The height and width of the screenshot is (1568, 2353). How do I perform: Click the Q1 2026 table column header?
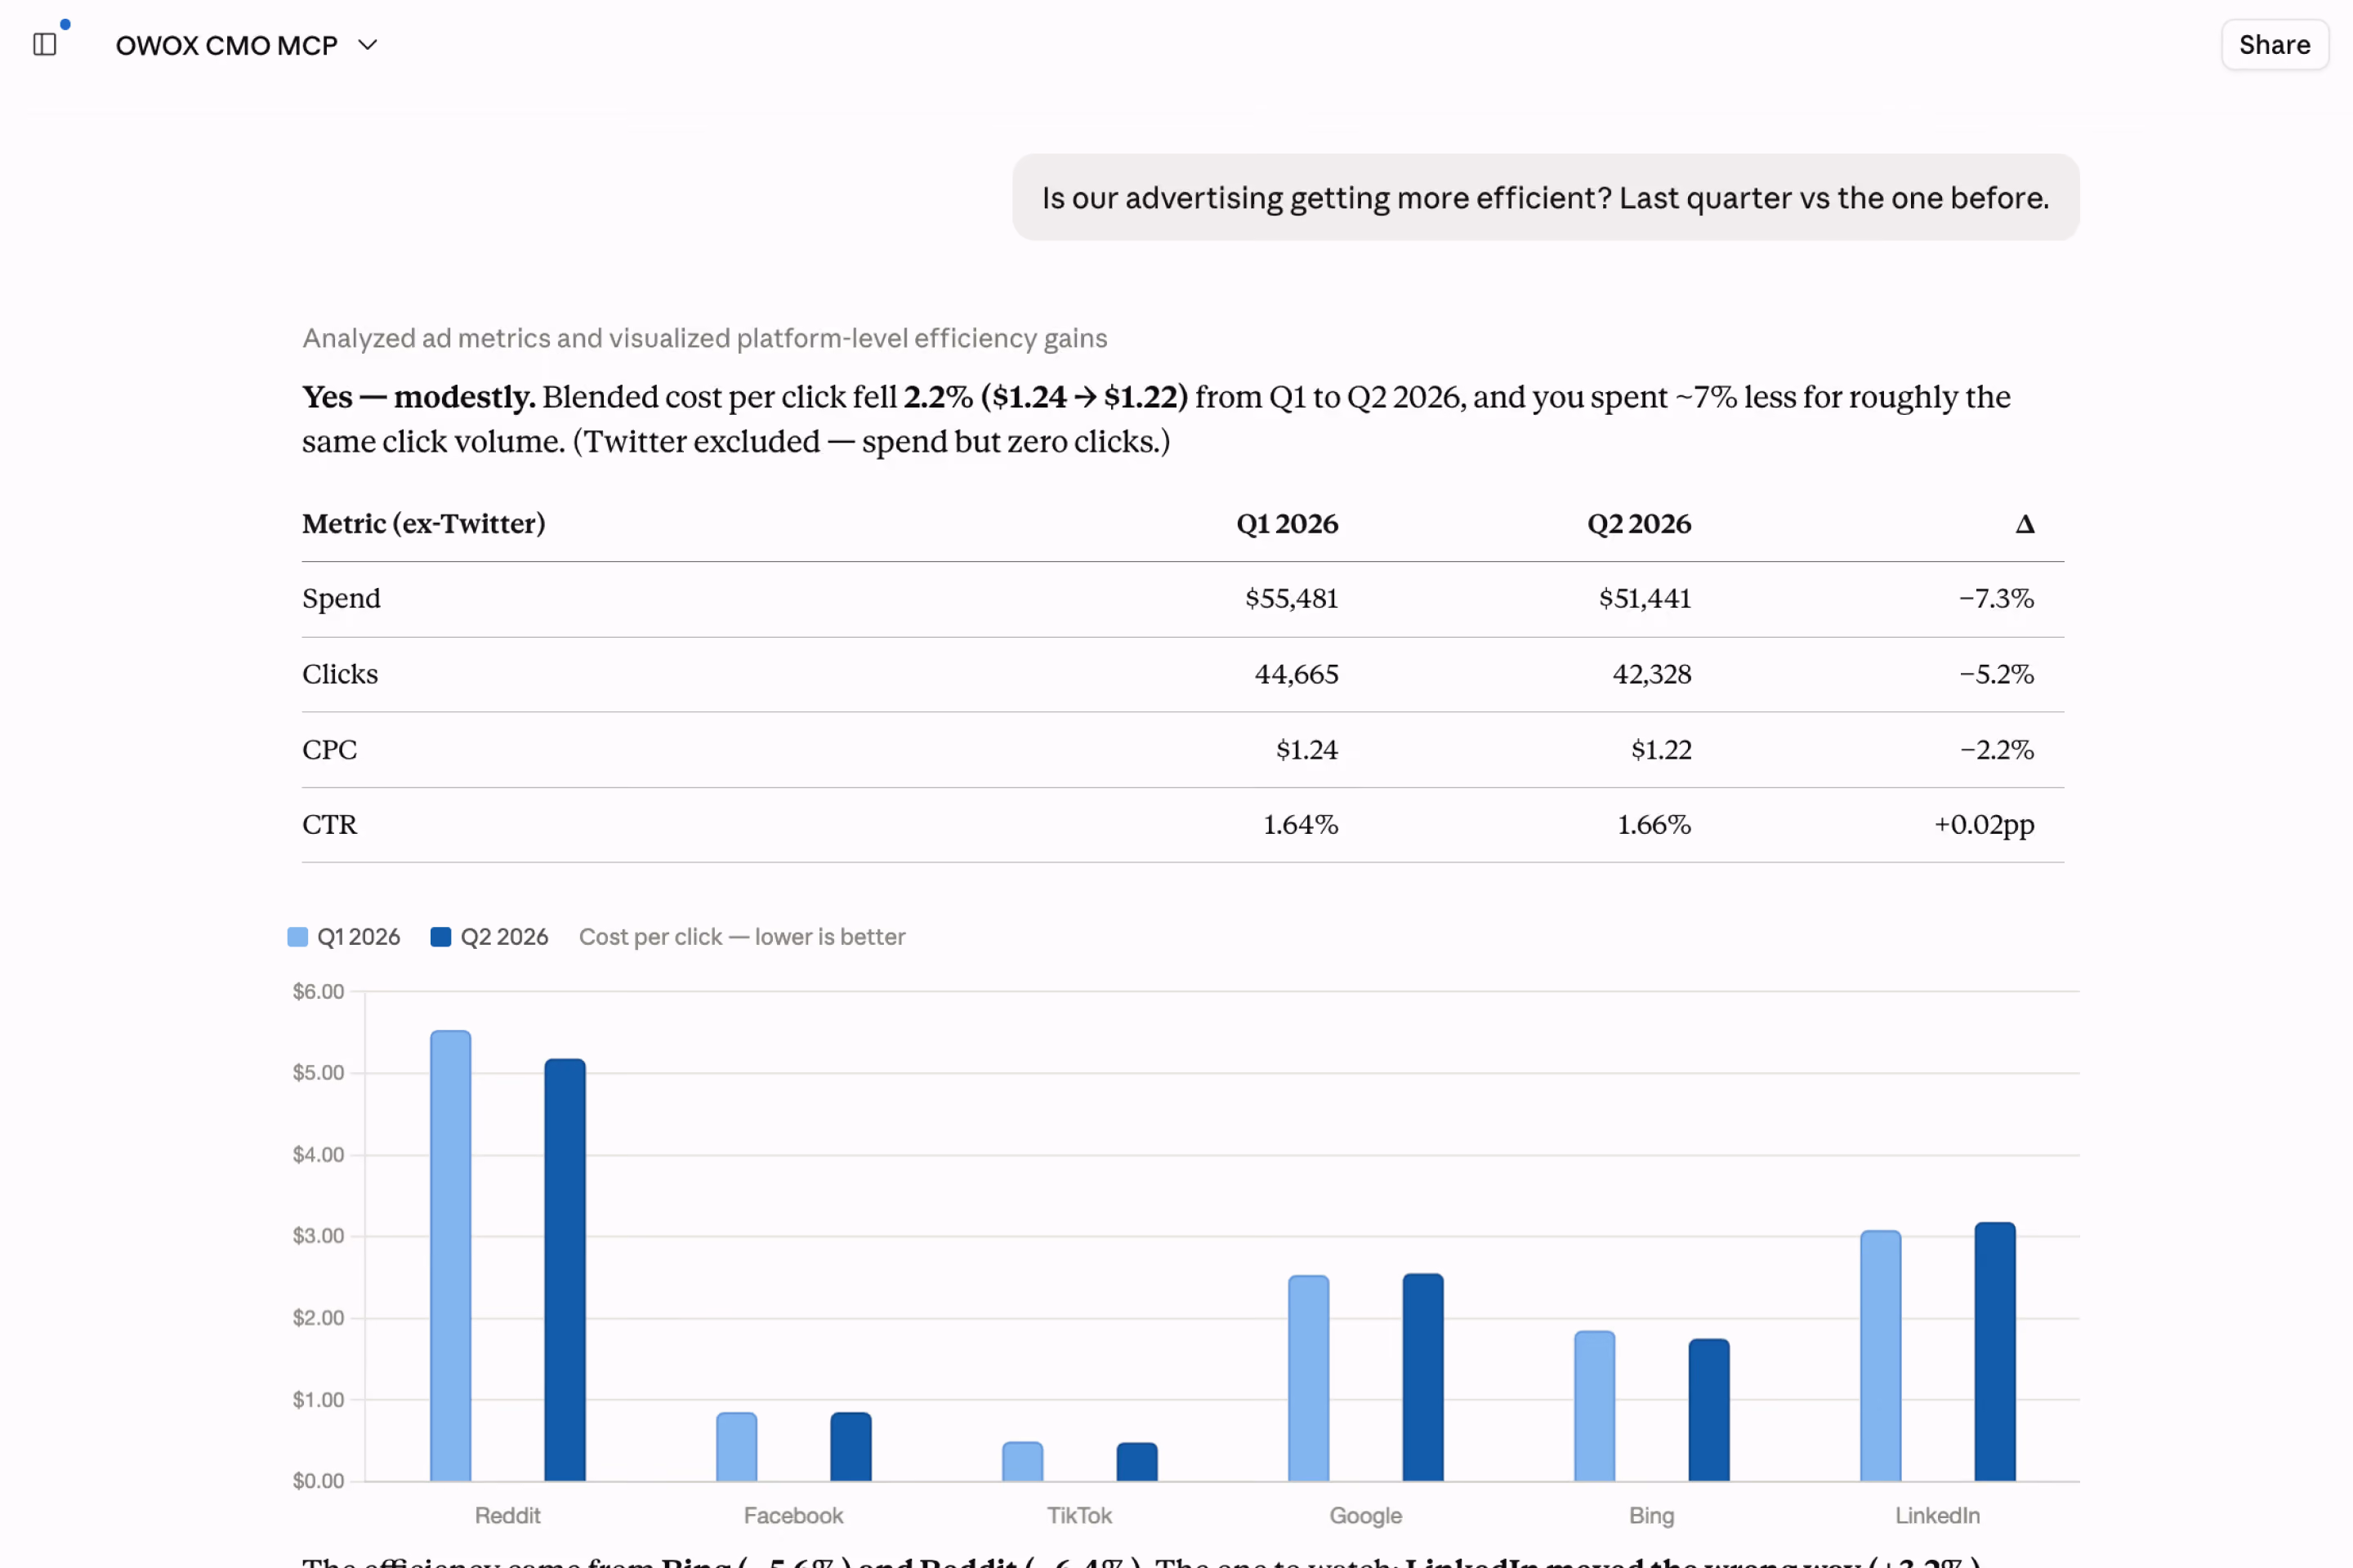(1287, 524)
